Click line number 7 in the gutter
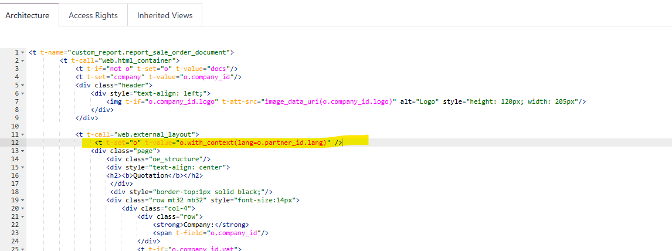Screen dimensions: 672x251 click(17, 101)
